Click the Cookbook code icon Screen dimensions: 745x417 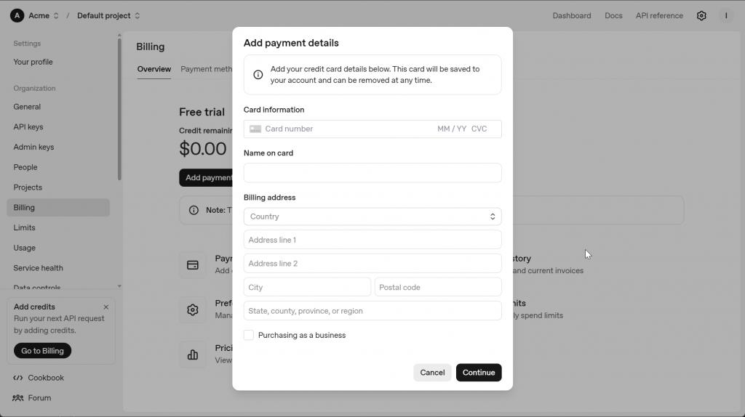pyautogui.click(x=18, y=378)
